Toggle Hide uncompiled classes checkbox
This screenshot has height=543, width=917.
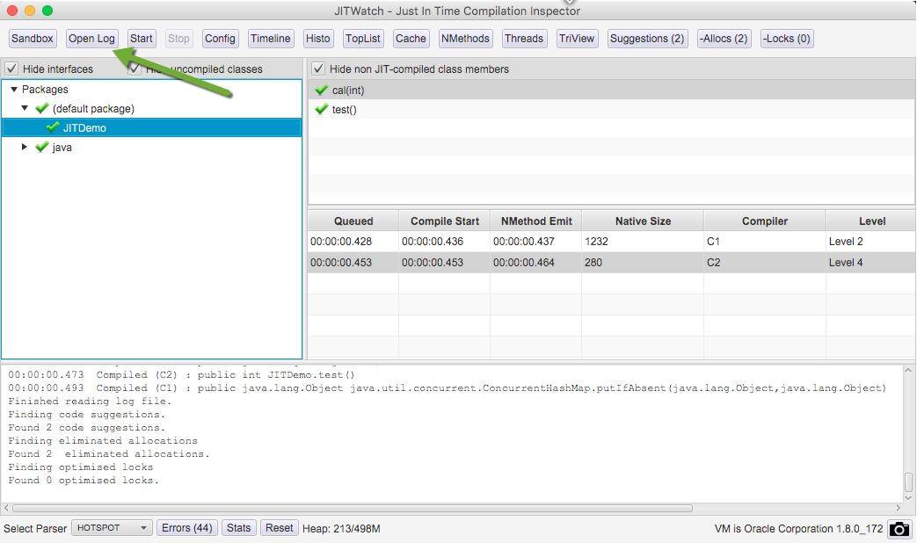135,69
